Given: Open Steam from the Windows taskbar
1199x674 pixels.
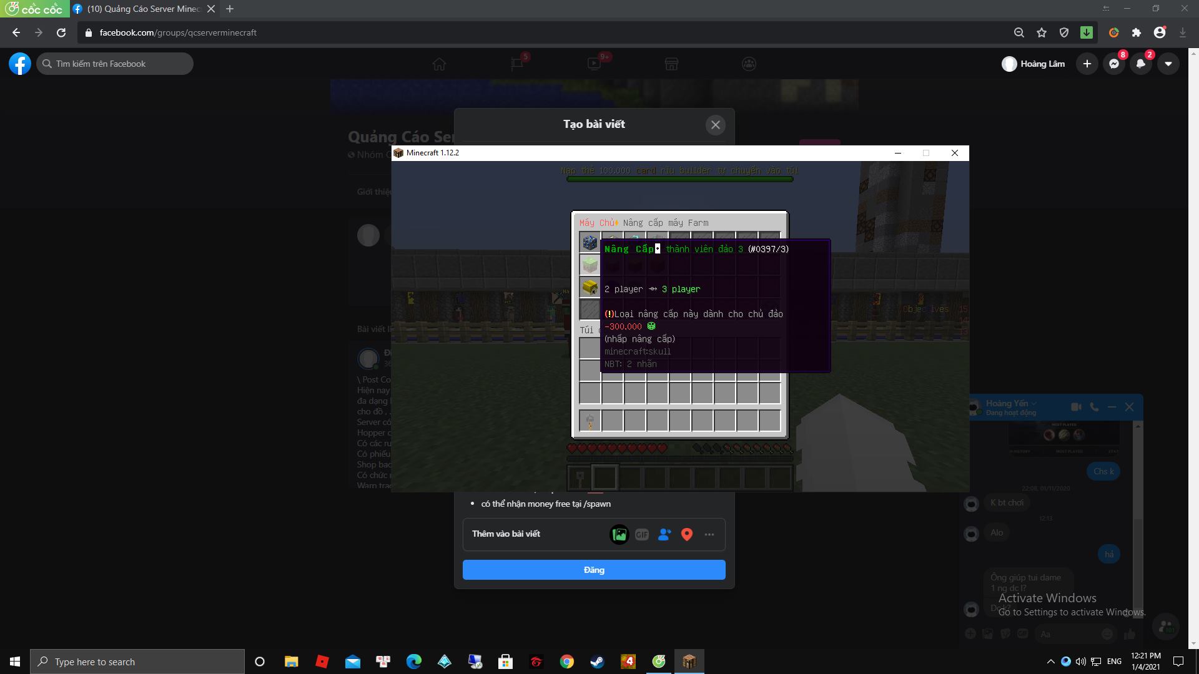Looking at the screenshot, I should coord(597,662).
